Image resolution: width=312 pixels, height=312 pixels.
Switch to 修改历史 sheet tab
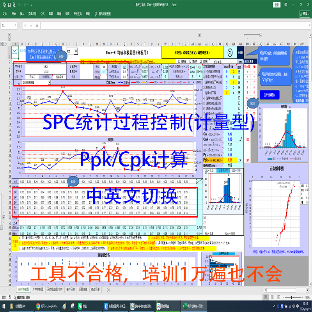point(95,289)
